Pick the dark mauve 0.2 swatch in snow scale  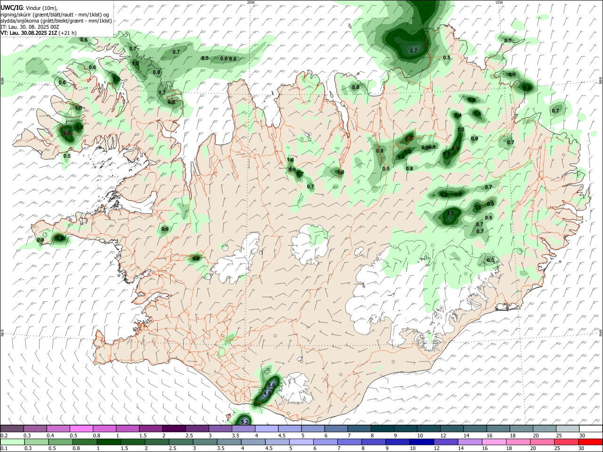12,429
